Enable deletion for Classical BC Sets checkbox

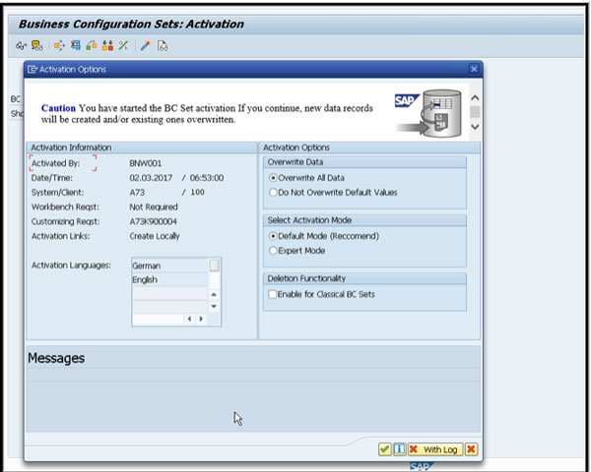(272, 294)
